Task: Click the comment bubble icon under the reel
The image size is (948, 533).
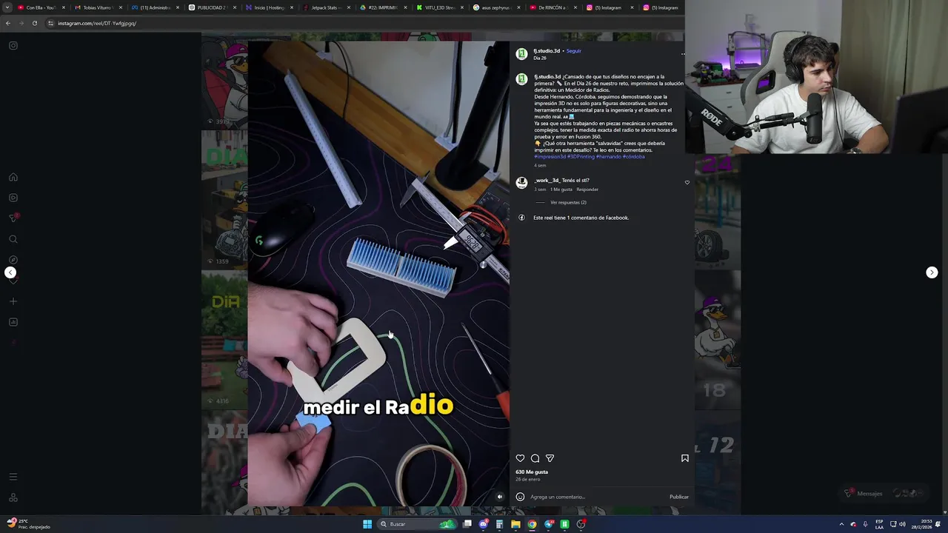Action: 535,458
